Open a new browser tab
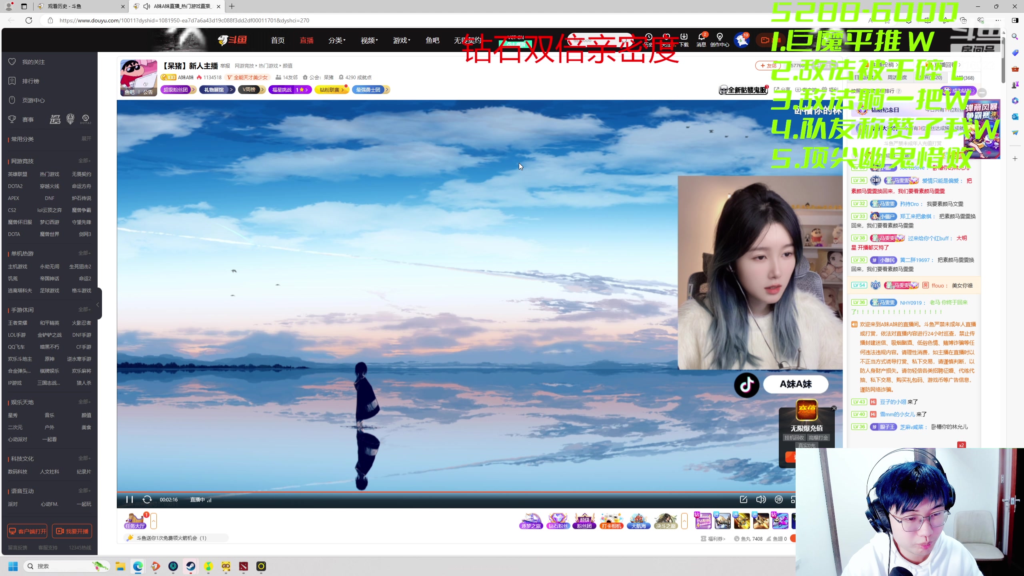 pos(232,6)
